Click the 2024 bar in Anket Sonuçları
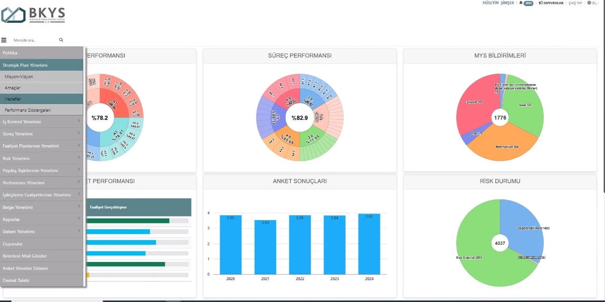Viewport: 605px width, 302px height. [369, 244]
